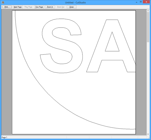
Task: Open the CutStudio title bar app icon menu
Action: 3,2
